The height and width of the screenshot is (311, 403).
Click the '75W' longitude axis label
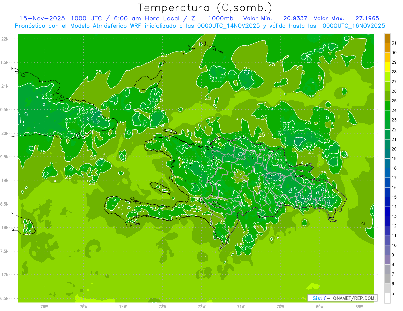tap(83, 306)
